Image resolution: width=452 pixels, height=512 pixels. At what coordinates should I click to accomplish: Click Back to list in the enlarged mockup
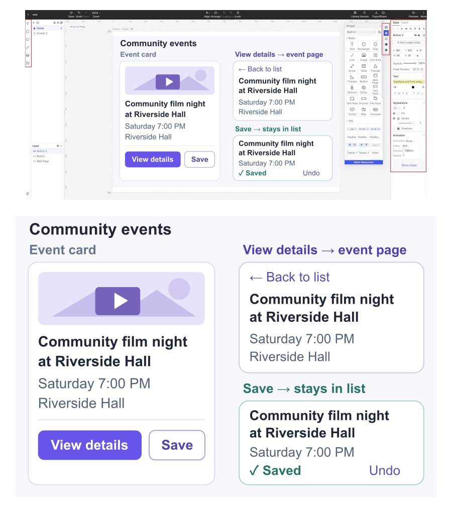290,277
